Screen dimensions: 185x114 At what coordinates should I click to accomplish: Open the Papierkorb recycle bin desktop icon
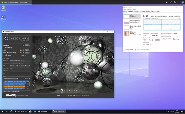(3, 8)
